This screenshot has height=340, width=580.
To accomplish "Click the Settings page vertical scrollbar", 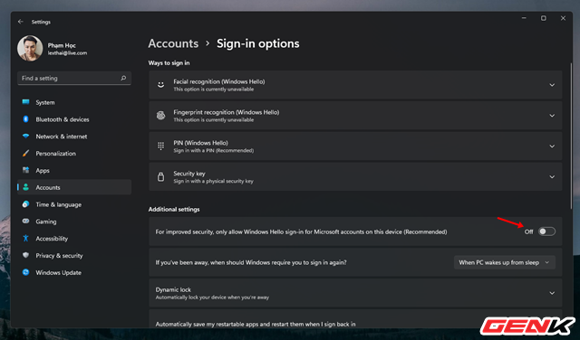I will (x=571, y=136).
